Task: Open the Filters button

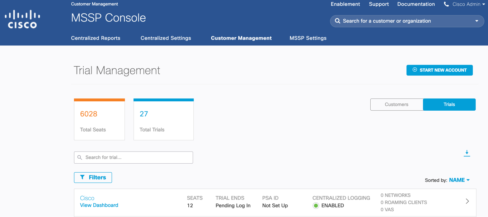Action: pyautogui.click(x=93, y=178)
